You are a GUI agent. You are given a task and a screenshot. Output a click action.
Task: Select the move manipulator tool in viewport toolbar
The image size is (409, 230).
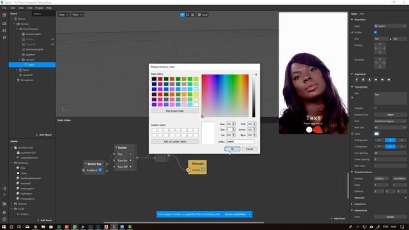[182, 15]
